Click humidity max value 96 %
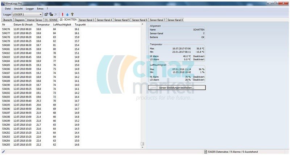 pyautogui.click(x=202, y=69)
